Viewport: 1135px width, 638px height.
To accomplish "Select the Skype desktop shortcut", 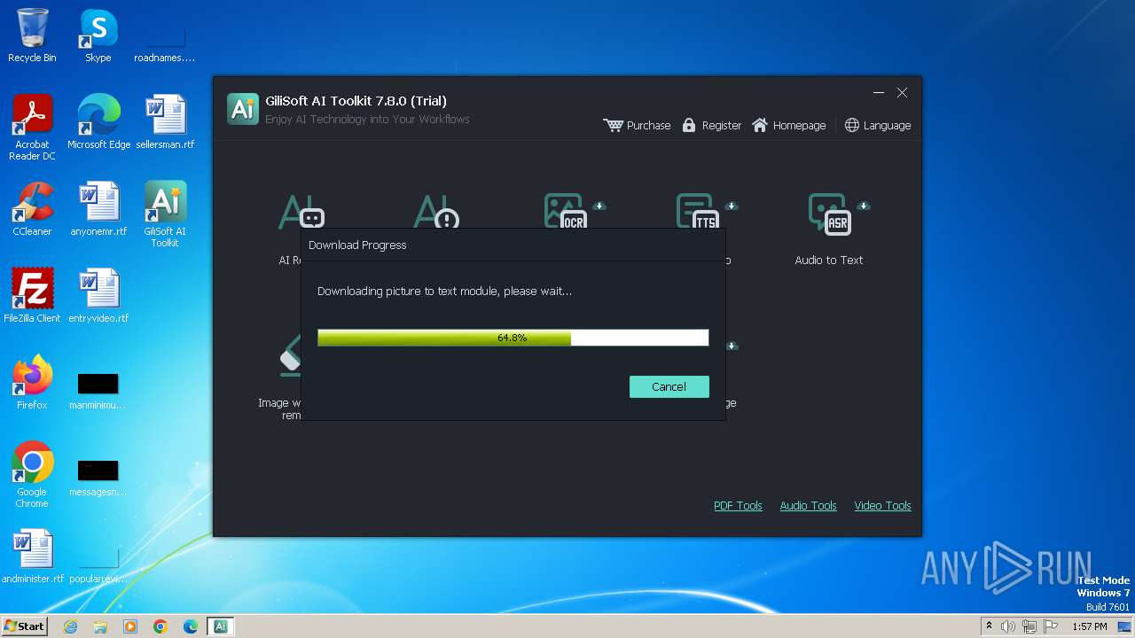I will (98, 36).
